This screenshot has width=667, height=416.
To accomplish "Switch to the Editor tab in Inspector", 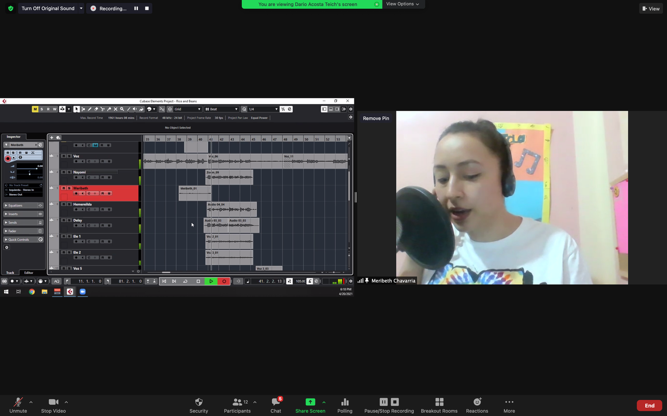I will tap(29, 273).
